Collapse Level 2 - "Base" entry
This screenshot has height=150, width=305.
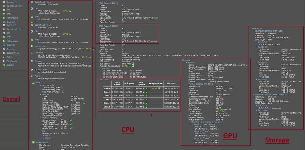[193, 131]
